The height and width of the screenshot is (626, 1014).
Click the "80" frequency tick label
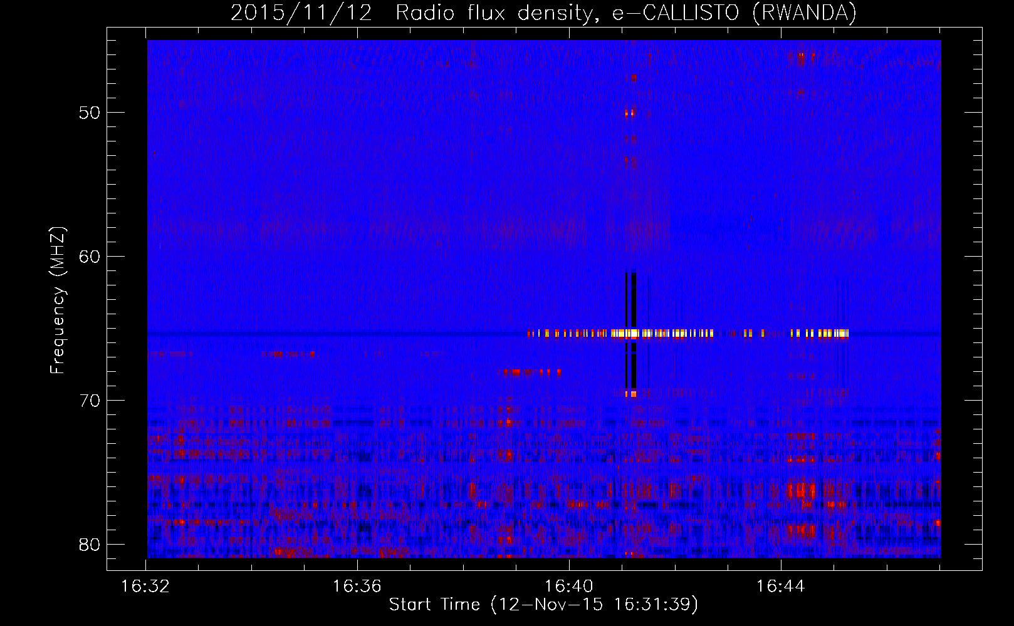point(90,545)
